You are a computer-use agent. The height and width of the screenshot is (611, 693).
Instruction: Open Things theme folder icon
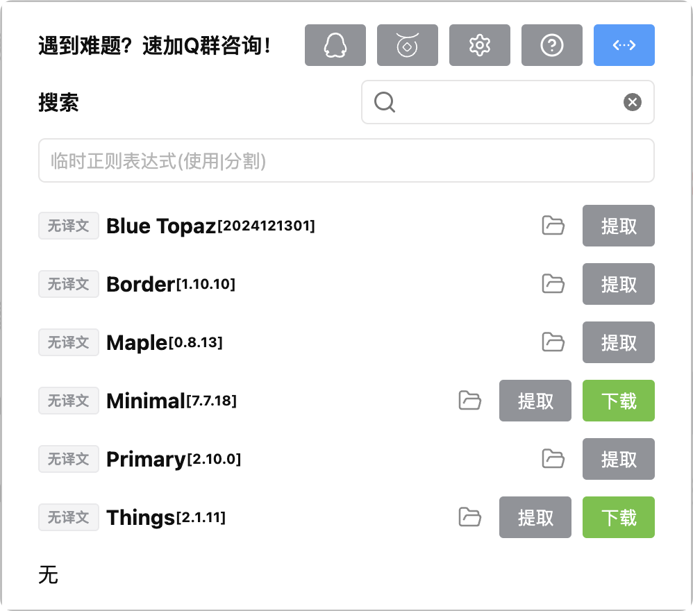470,517
